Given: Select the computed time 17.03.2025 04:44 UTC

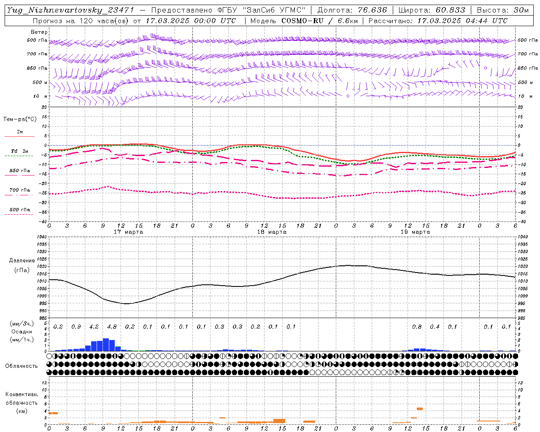Looking at the screenshot, I should 462,21.
